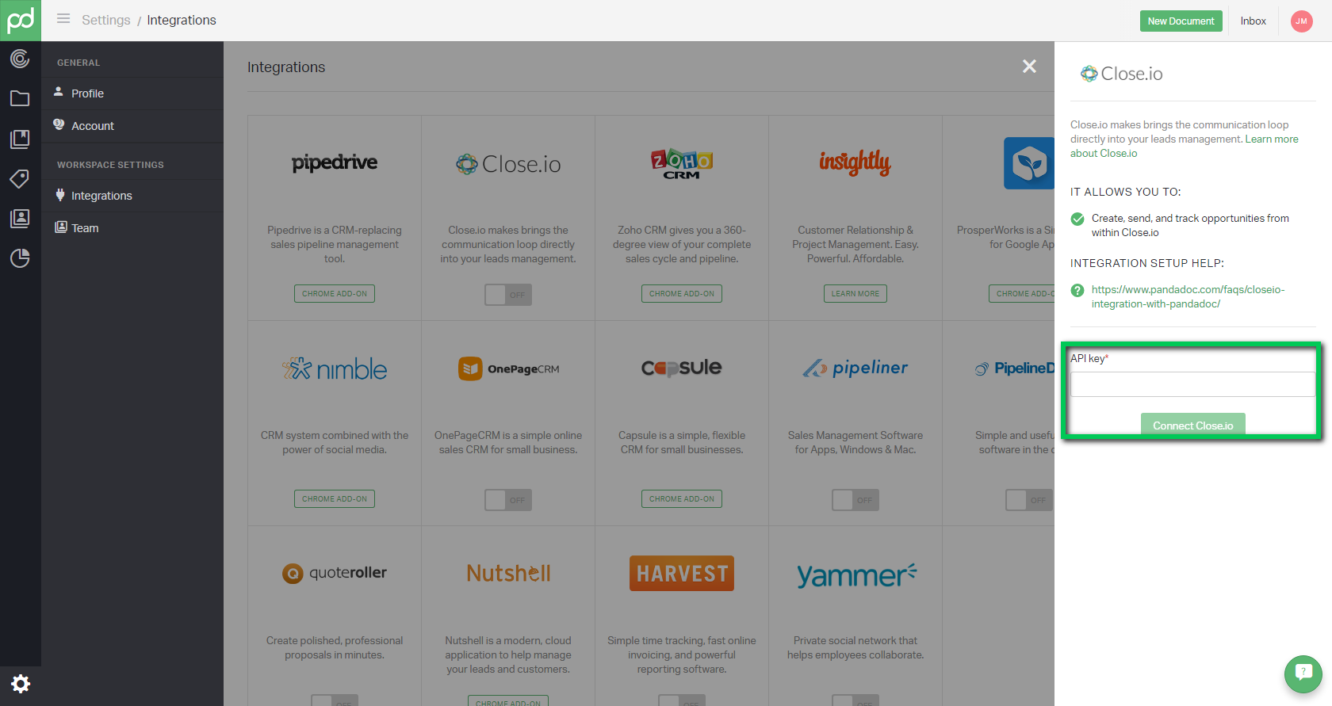Image resolution: width=1332 pixels, height=706 pixels.
Task: Toggle the Close.io integration switch
Action: pyautogui.click(x=508, y=295)
